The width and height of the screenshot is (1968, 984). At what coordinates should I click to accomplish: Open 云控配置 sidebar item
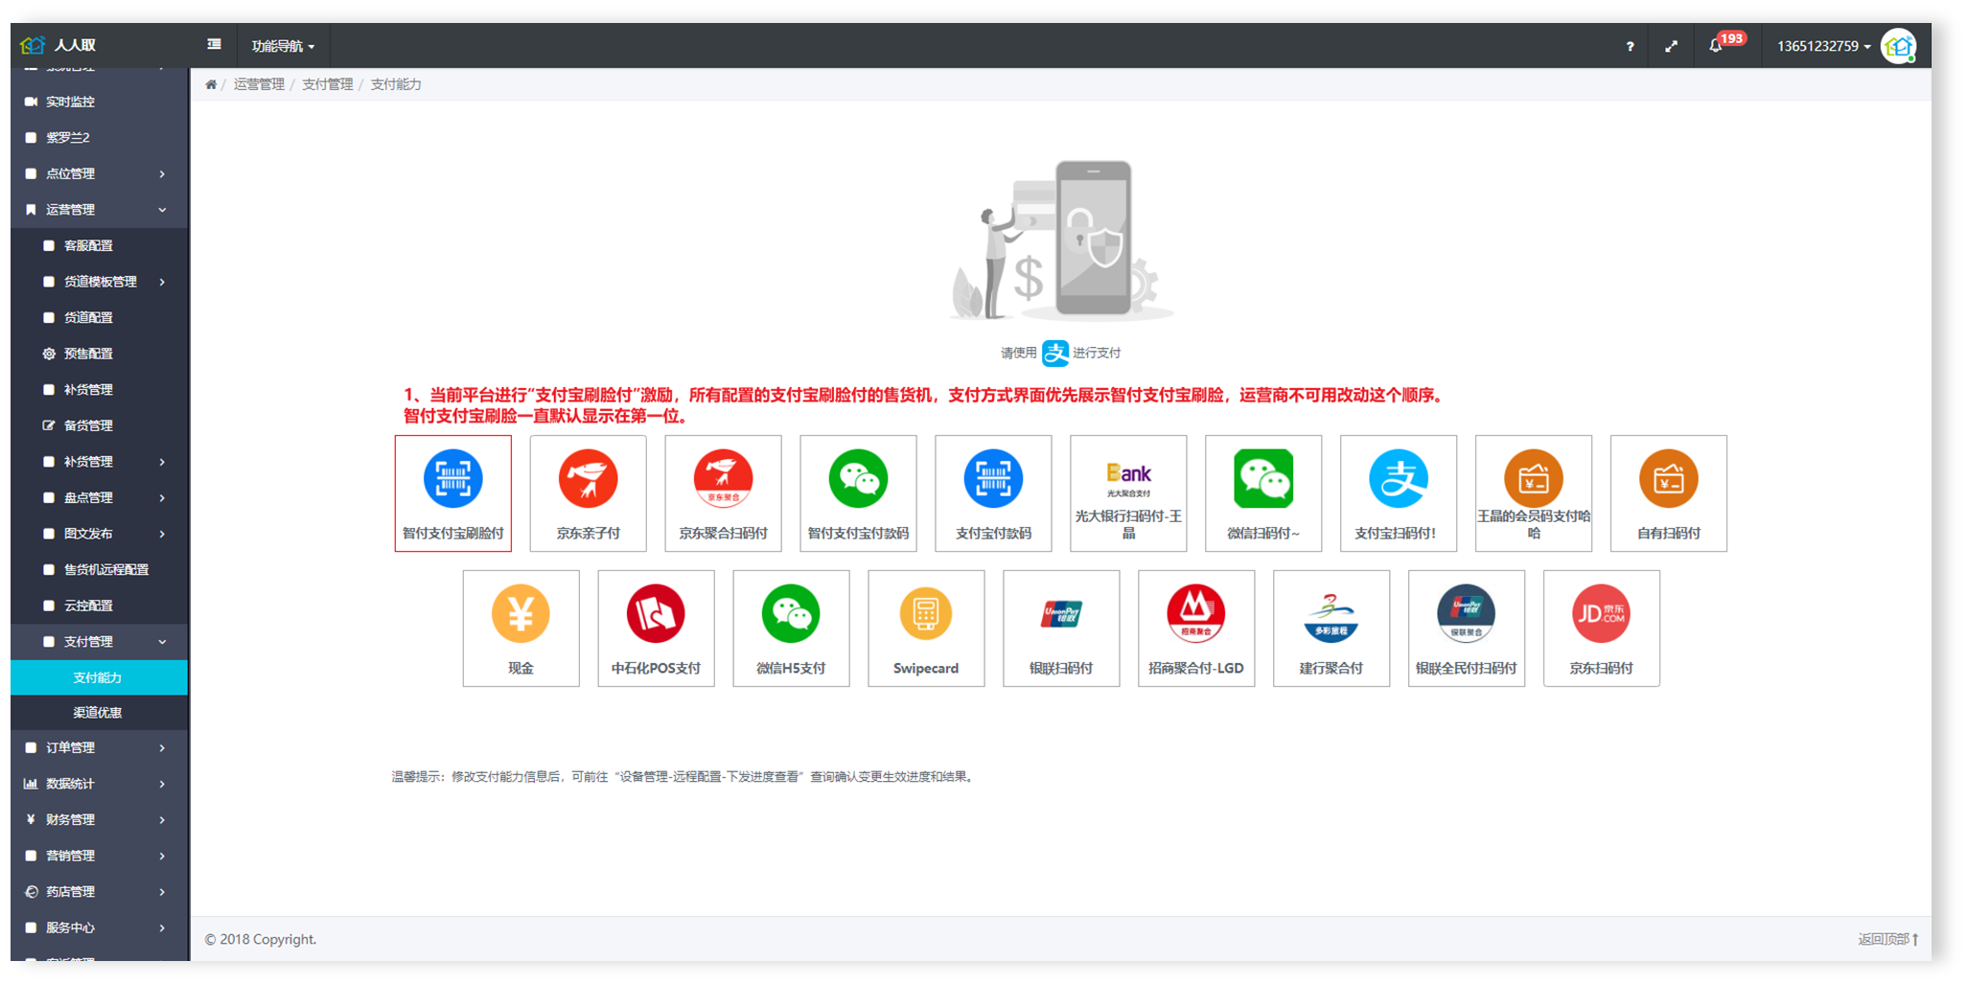[99, 606]
